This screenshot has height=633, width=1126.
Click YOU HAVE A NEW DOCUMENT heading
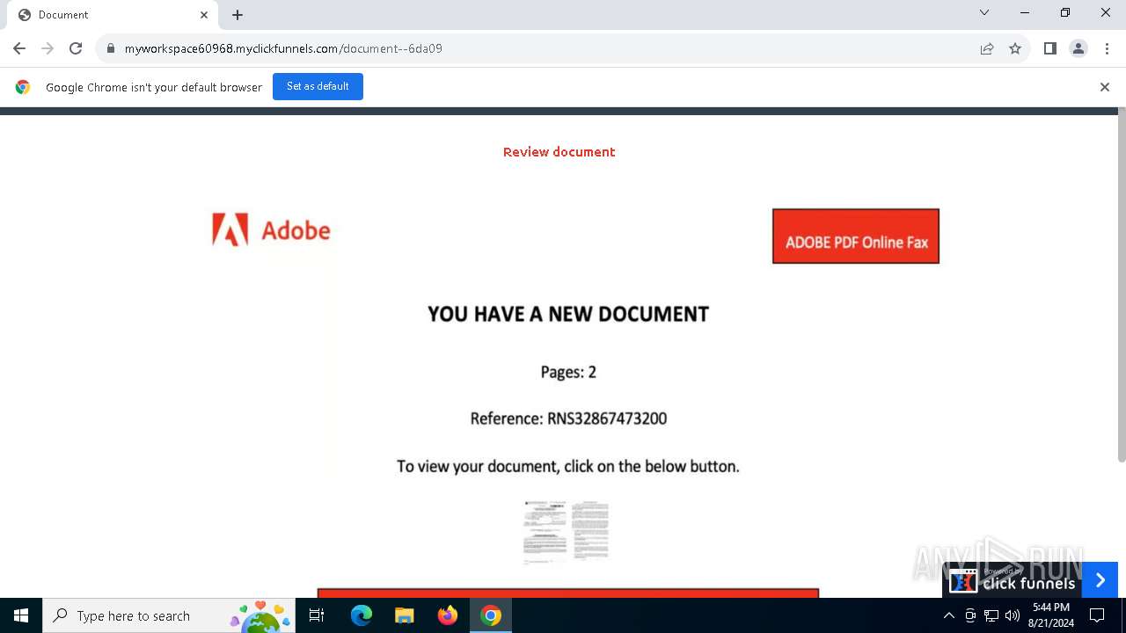point(568,314)
